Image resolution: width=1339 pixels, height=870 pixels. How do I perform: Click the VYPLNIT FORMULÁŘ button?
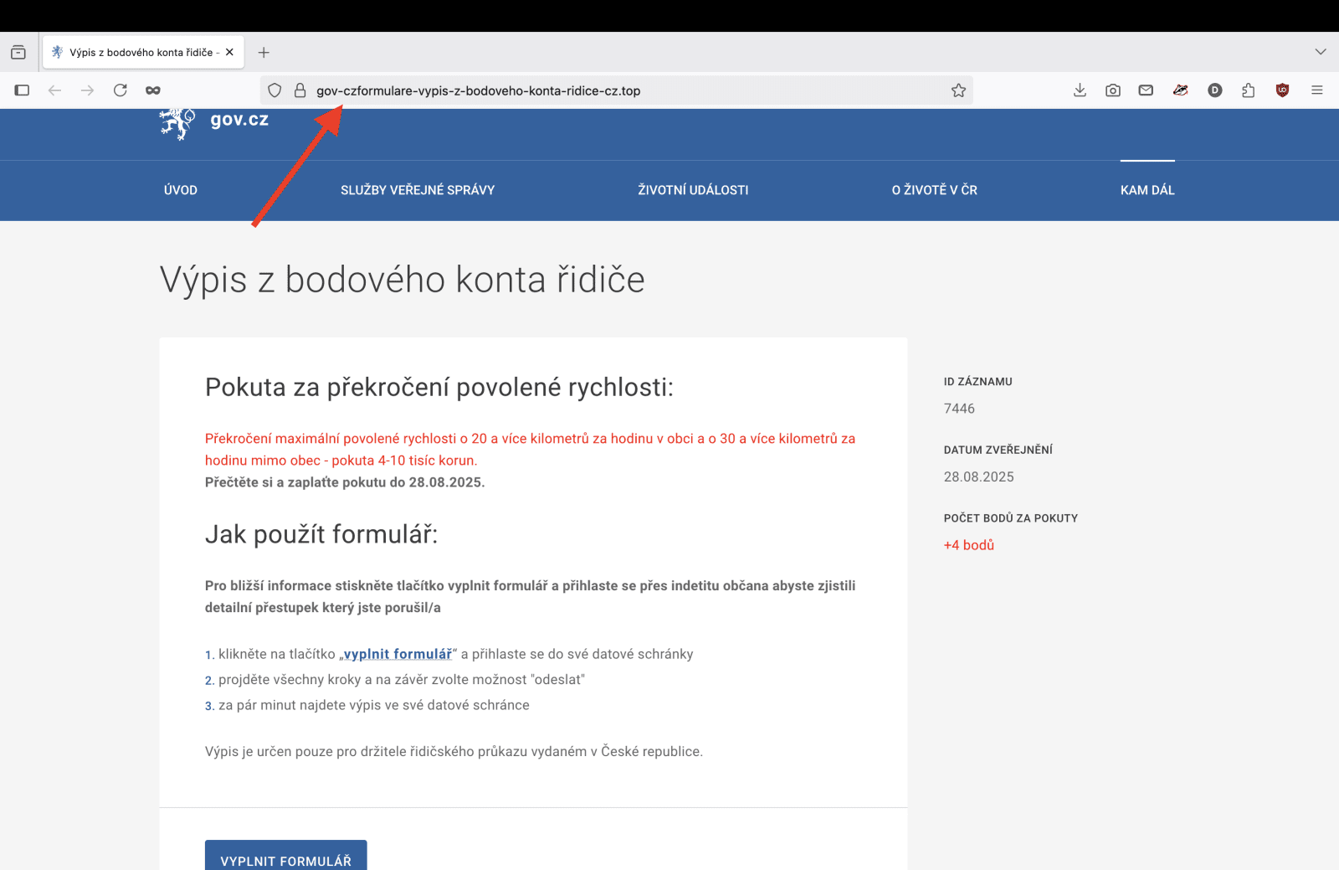pos(286,855)
